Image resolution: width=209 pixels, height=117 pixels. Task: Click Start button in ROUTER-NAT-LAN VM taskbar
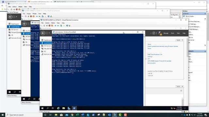pos(9,92)
